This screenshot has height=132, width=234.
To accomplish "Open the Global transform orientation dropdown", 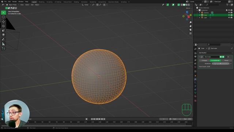I will point(86,5).
